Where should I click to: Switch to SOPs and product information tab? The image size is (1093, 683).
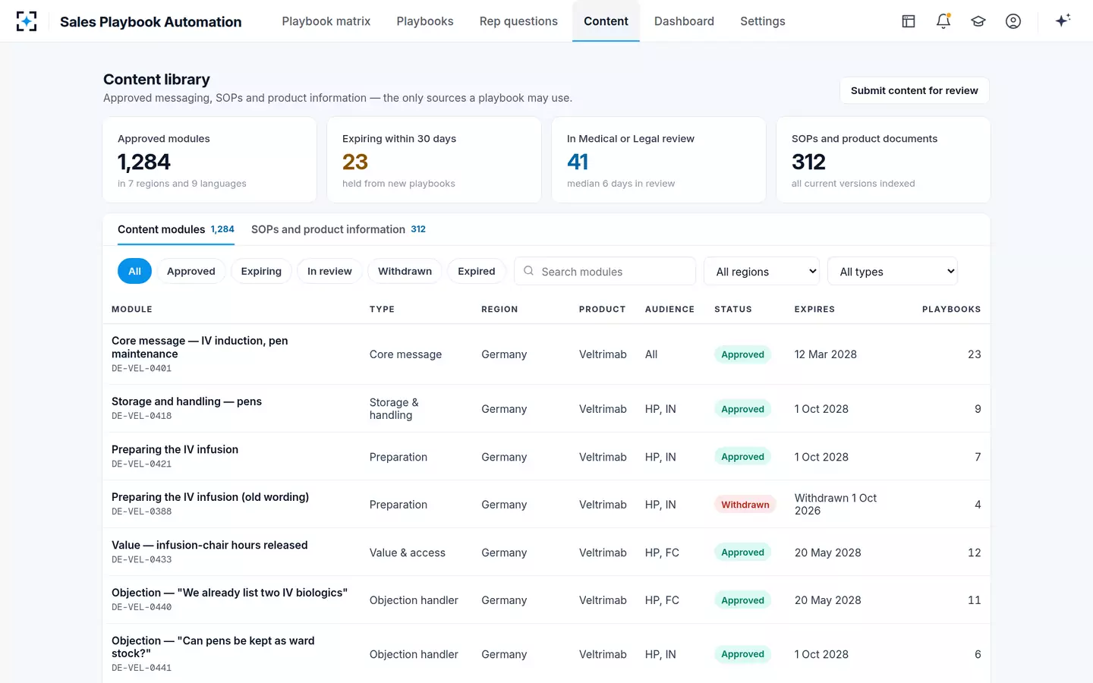(x=339, y=229)
